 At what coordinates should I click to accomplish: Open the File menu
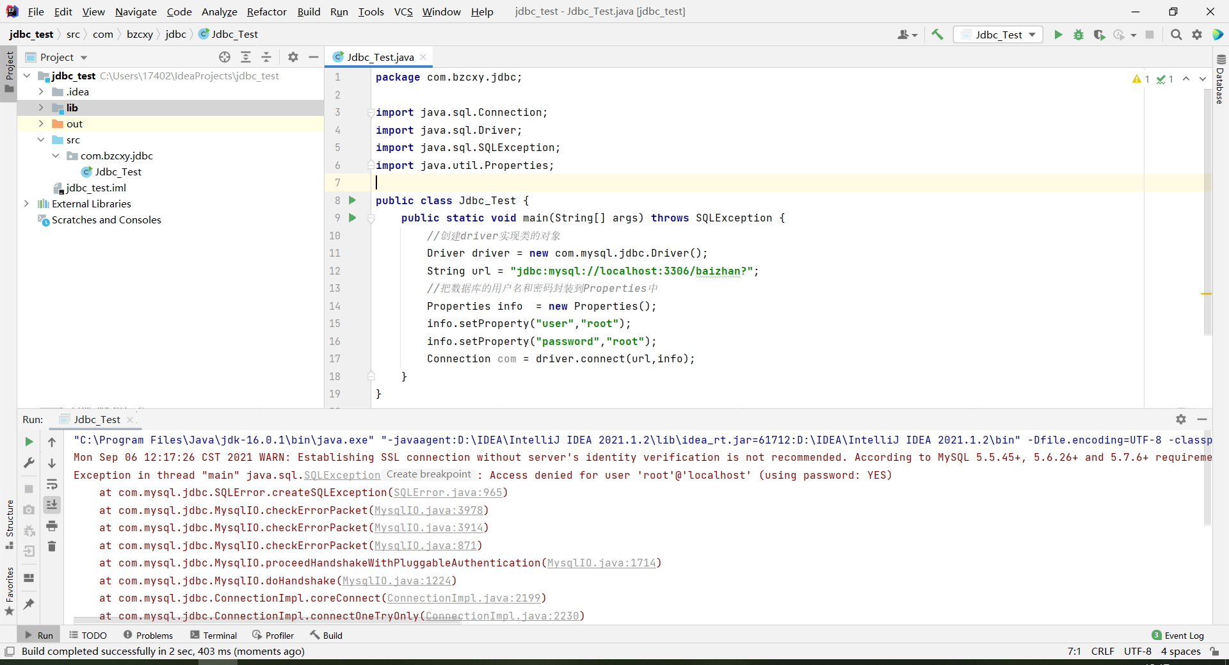tap(36, 12)
